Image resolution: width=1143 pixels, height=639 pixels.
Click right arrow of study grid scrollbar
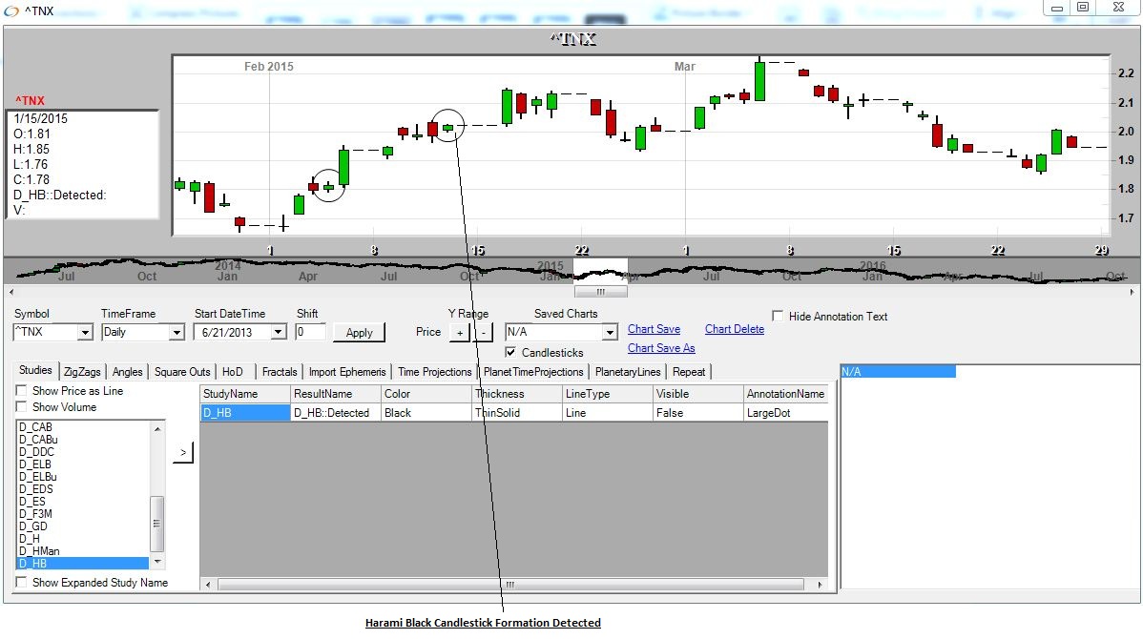[x=821, y=584]
